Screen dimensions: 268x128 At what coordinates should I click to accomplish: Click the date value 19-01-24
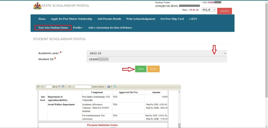click(194, 10)
